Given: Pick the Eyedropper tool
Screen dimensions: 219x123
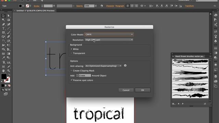Looking at the screenshot, I should pos(3,58).
